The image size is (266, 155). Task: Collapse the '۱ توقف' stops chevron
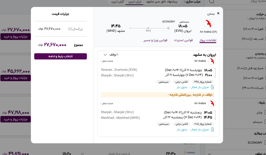click(x=105, y=55)
